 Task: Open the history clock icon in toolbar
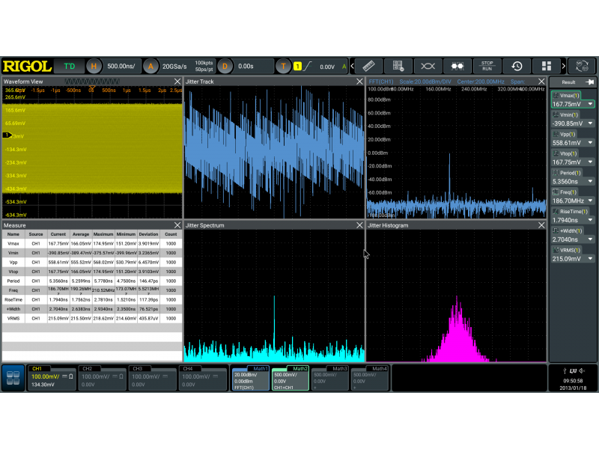(517, 66)
